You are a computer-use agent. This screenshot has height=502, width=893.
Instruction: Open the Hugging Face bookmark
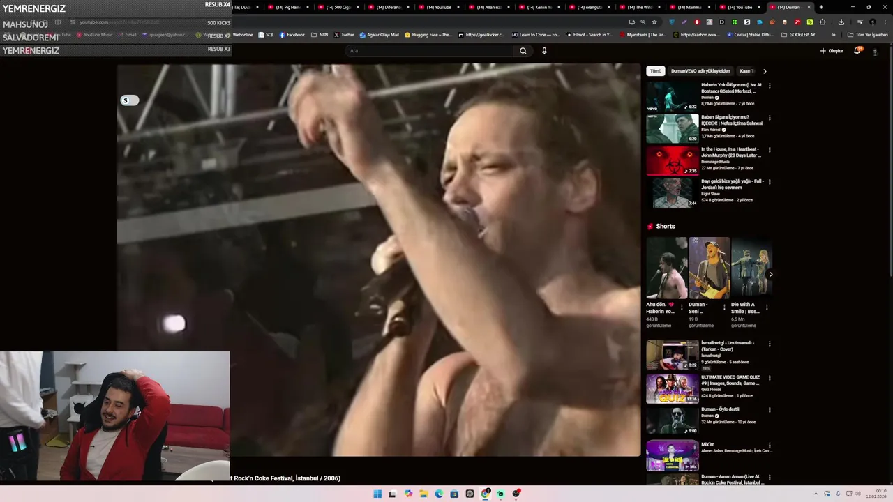[428, 35]
